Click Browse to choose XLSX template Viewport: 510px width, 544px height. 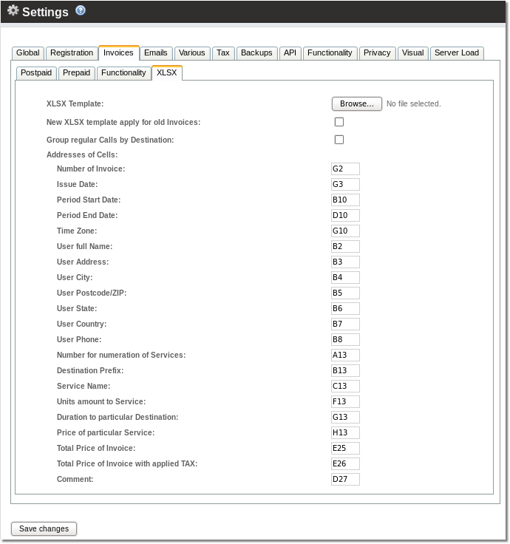point(356,103)
